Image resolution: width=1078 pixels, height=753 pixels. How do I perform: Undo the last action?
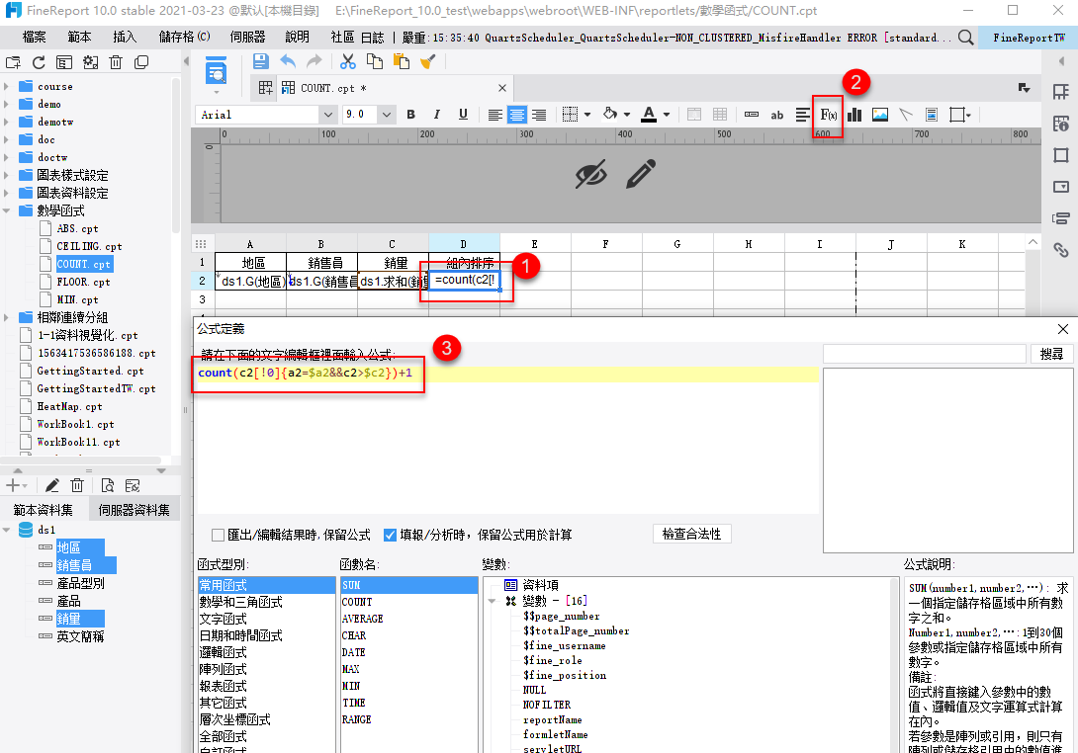pyautogui.click(x=286, y=61)
